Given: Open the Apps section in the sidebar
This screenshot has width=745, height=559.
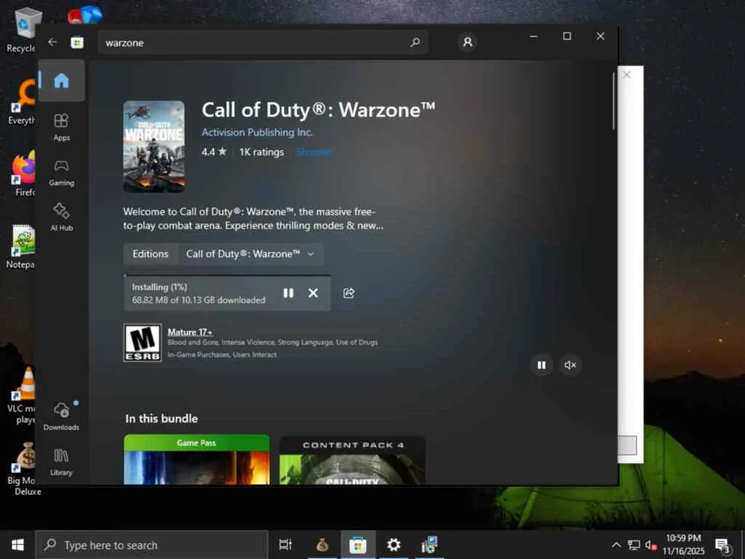Looking at the screenshot, I should click(x=61, y=127).
